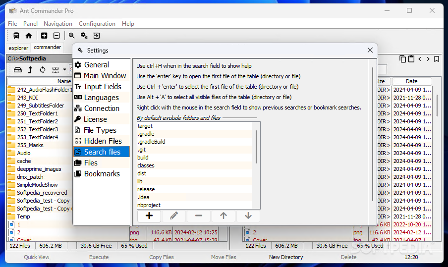The height and width of the screenshot is (267, 448).
Task: Click New Directory in bottom bar
Action: pyautogui.click(x=286, y=257)
